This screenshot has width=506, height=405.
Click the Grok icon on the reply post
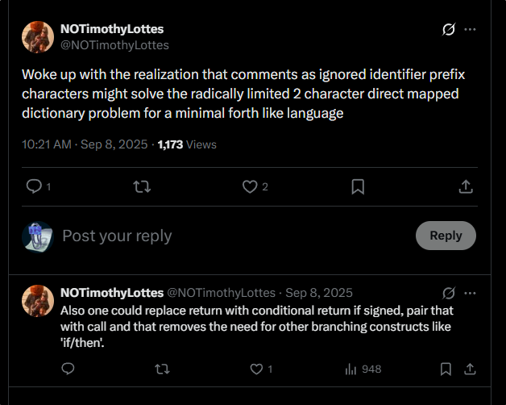(x=450, y=293)
